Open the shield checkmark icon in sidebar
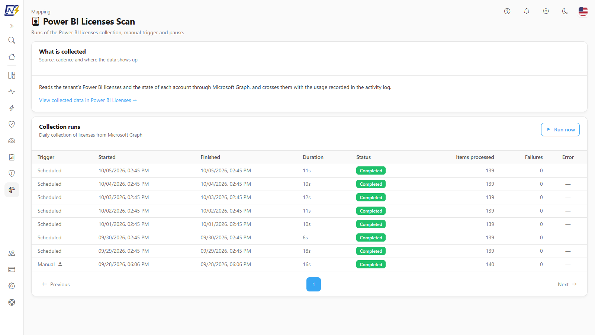 pyautogui.click(x=12, y=124)
